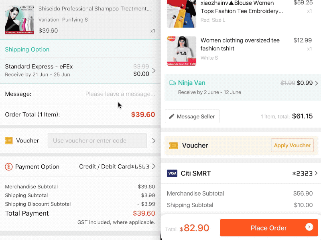
Task: Click the Message Seller button
Action: pyautogui.click(x=192, y=116)
